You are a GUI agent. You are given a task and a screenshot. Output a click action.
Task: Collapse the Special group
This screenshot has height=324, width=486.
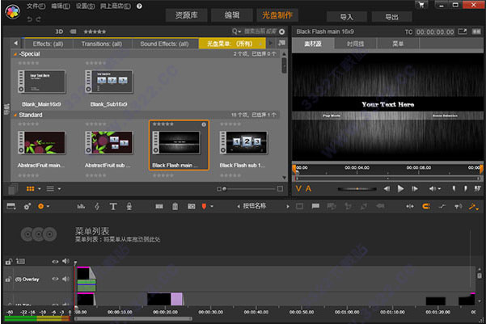15,54
